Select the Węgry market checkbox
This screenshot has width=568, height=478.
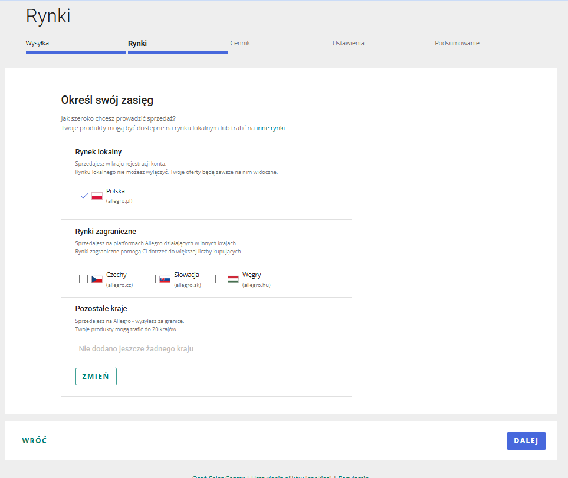[219, 279]
